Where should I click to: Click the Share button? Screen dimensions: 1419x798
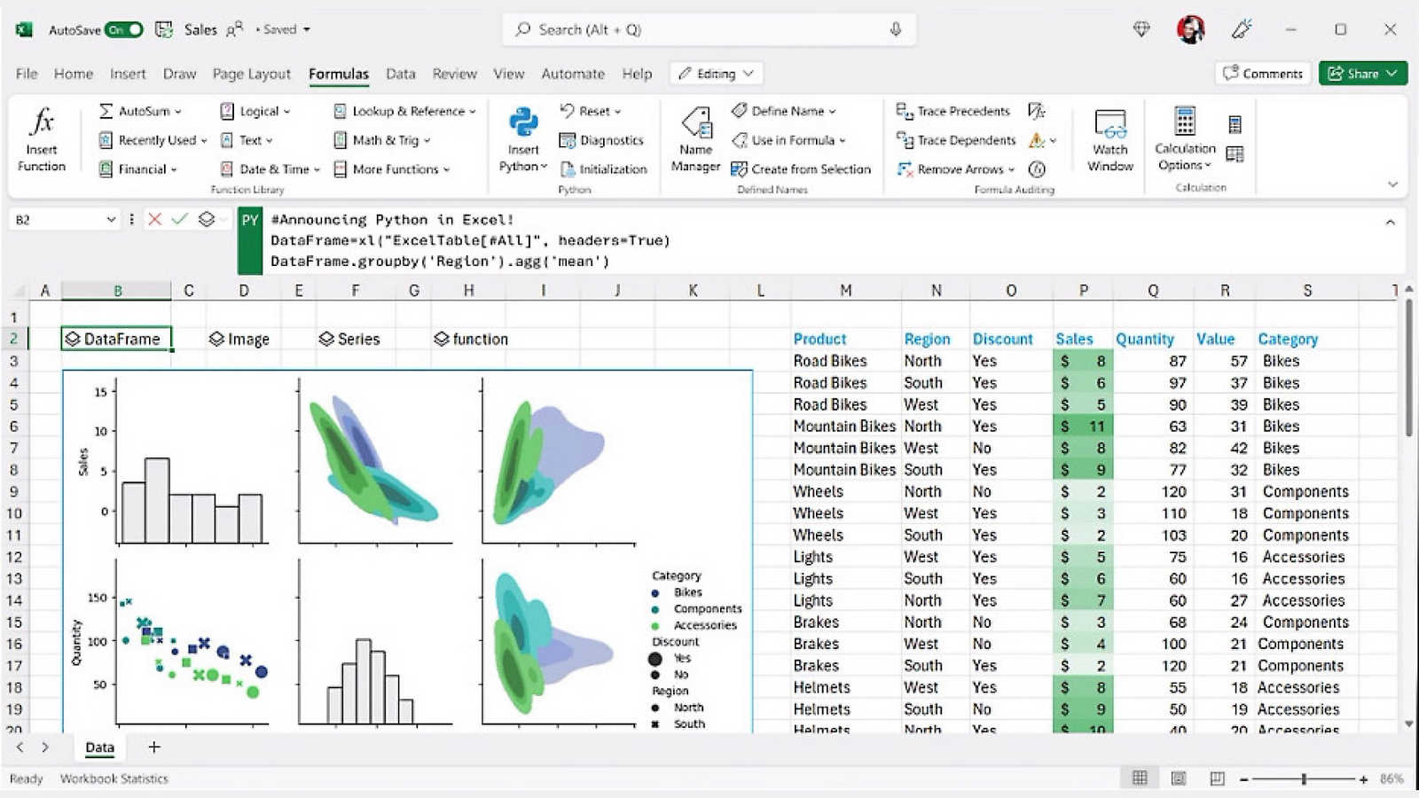coord(1362,74)
